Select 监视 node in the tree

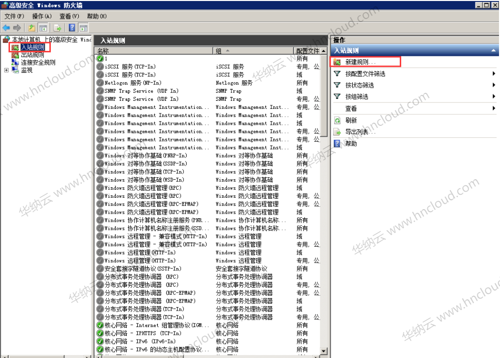tap(27, 70)
